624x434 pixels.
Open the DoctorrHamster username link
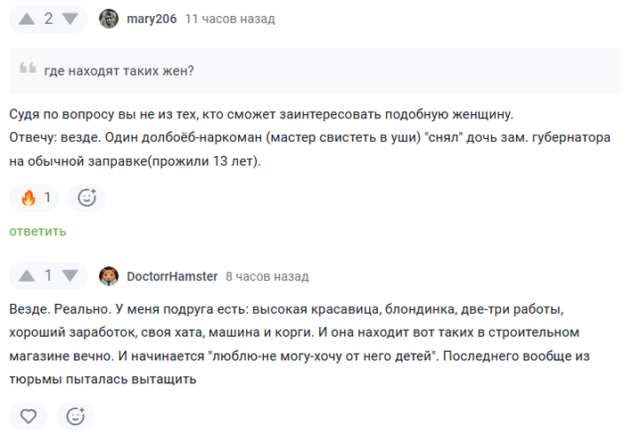point(172,276)
